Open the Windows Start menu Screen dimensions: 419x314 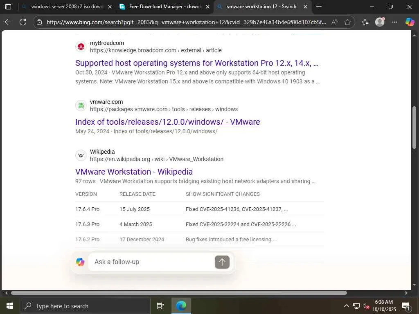coord(10,306)
